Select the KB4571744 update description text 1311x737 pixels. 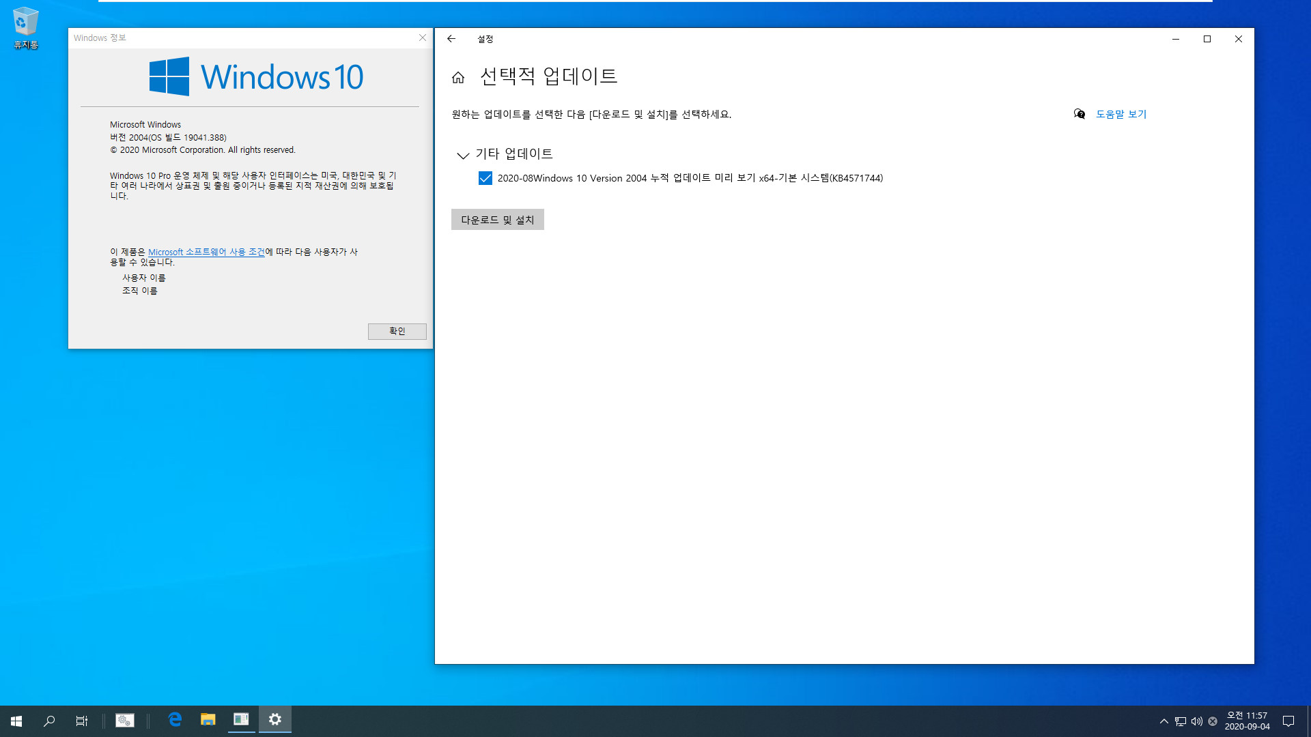[x=690, y=178]
